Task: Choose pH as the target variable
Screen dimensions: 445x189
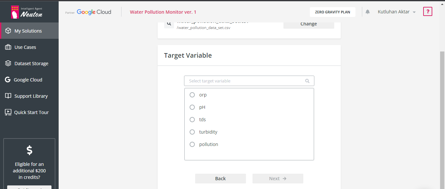Action: 192,107
